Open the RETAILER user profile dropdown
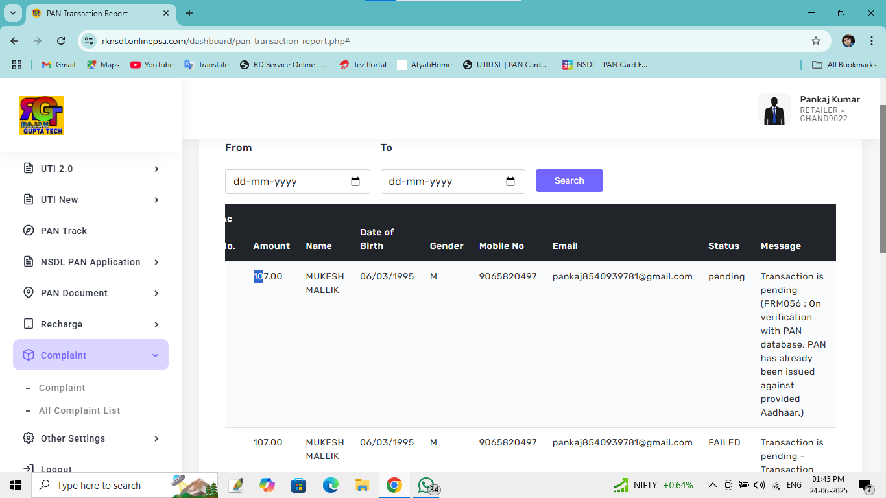886x498 pixels. [x=822, y=110]
